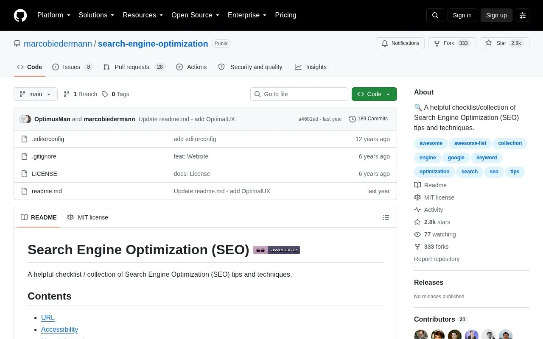This screenshot has height=339, width=543.
Task: Expand the Solutions menu
Action: pos(96,15)
